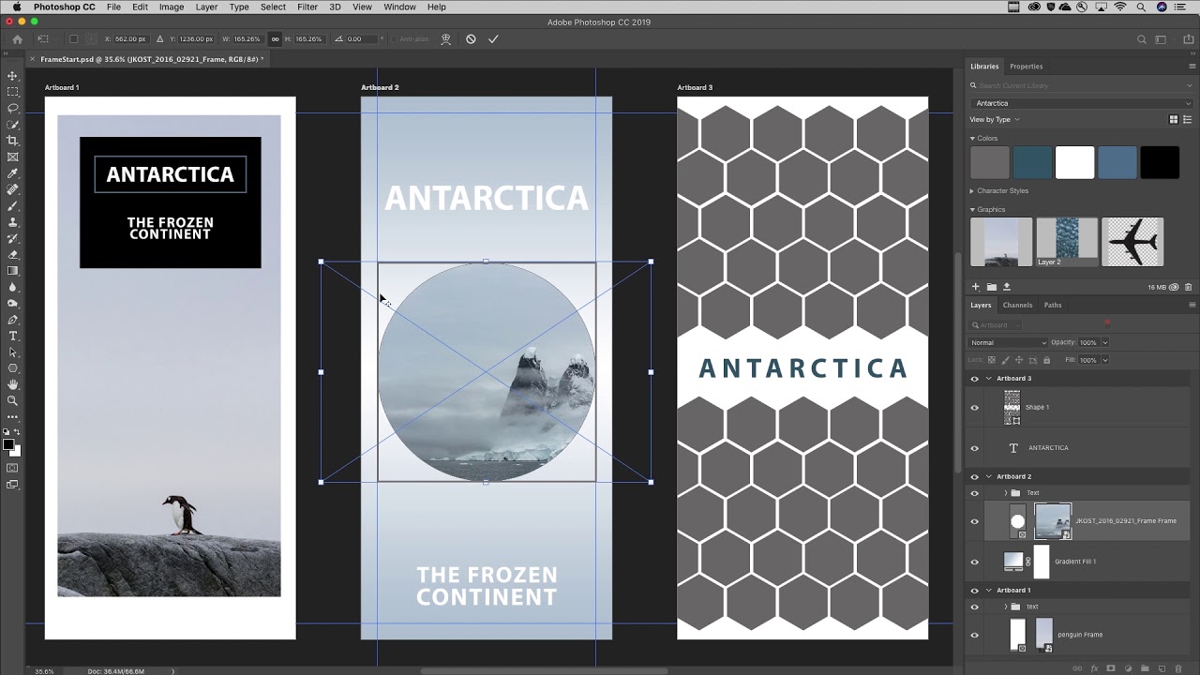Open the Opacity value dropdown

(x=1104, y=342)
